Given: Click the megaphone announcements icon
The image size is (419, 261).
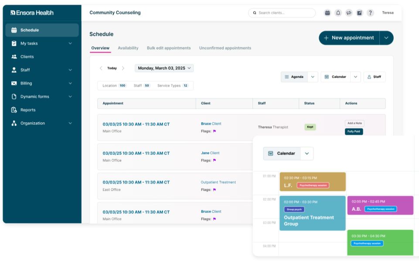Looking at the screenshot, I should click(349, 13).
